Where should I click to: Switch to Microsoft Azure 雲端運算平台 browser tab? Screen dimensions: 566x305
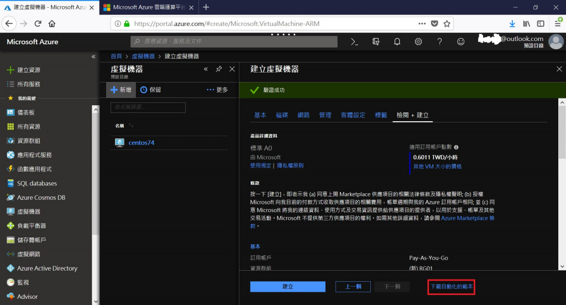point(149,7)
